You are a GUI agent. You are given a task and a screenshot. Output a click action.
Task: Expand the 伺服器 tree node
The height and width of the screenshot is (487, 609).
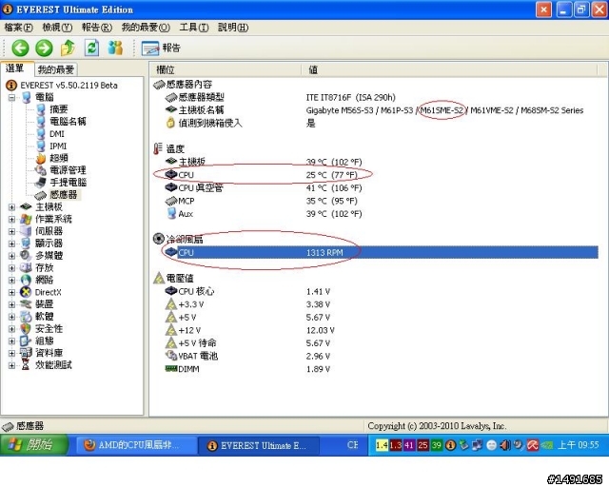(11, 231)
